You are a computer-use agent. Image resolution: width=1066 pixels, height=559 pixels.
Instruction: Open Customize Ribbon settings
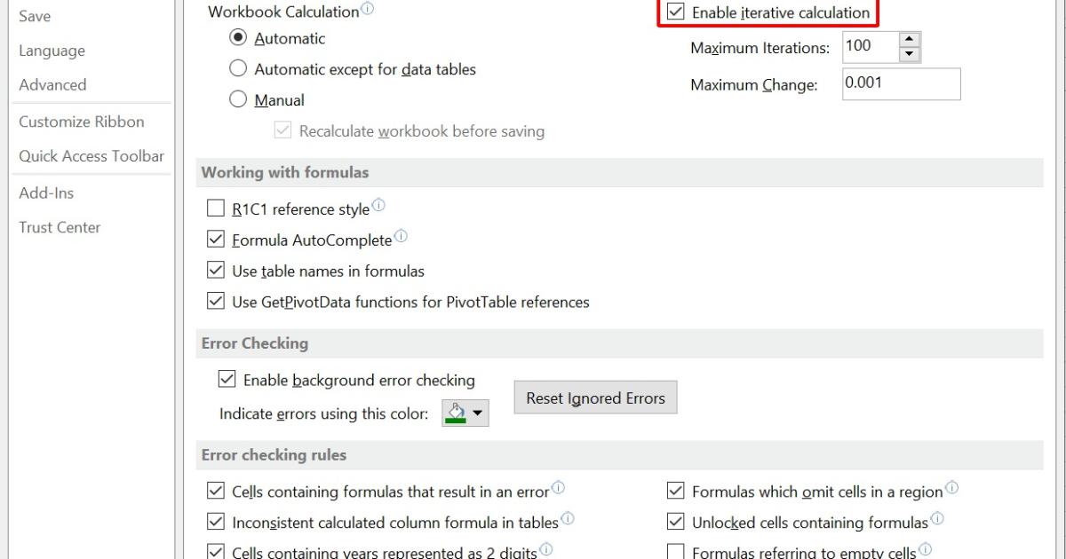click(x=82, y=121)
